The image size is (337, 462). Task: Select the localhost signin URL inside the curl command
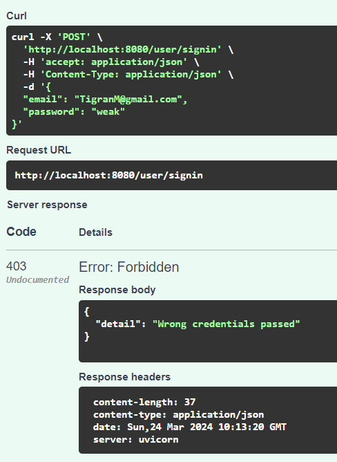[x=122, y=50]
